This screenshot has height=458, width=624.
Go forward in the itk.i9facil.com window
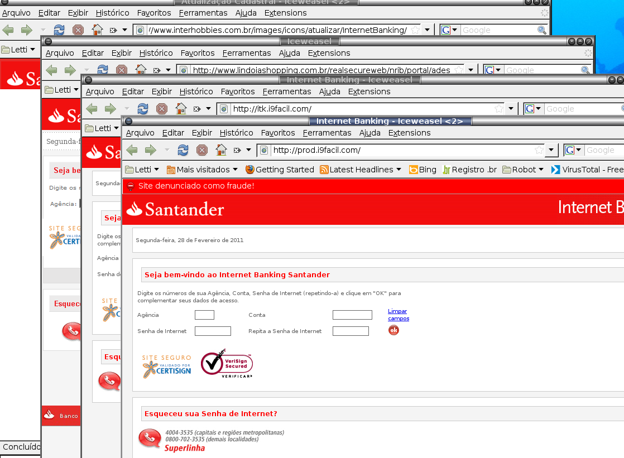point(111,109)
